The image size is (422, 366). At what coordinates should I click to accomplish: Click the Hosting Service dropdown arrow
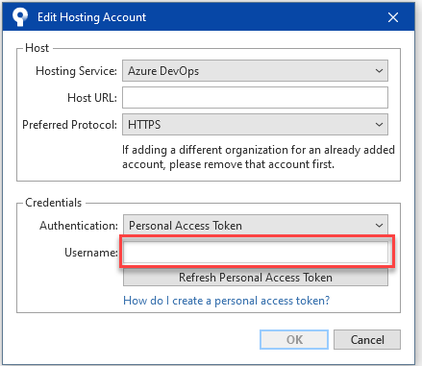pos(379,71)
